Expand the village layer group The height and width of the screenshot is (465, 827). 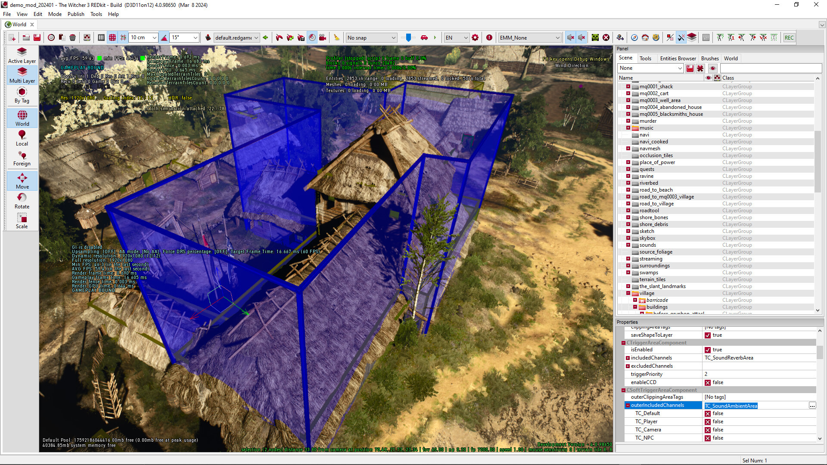(x=628, y=293)
